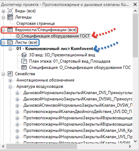Select ПротивопожарныйНормальноЗакрытыйКлапан_UVA_Кр row
Screen dimensions: 139x151
pyautogui.click(x=78, y=131)
